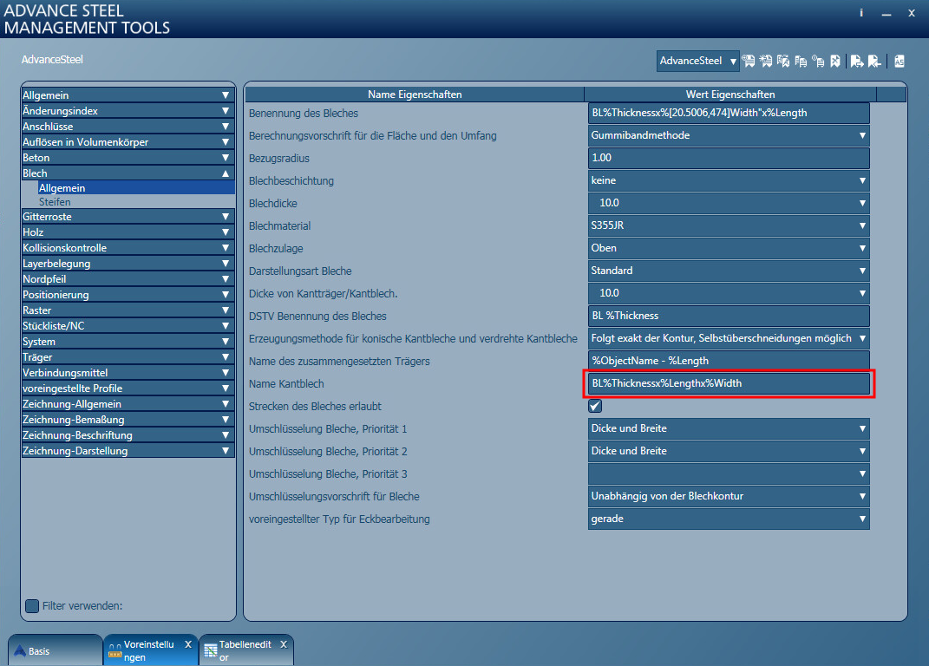The image size is (929, 666).
Task: Expand the Stückliste/NC category
Action: pos(128,326)
